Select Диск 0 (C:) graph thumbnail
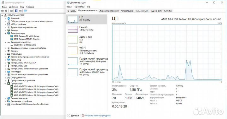Screen dimensions: 227x119 point(73,40)
